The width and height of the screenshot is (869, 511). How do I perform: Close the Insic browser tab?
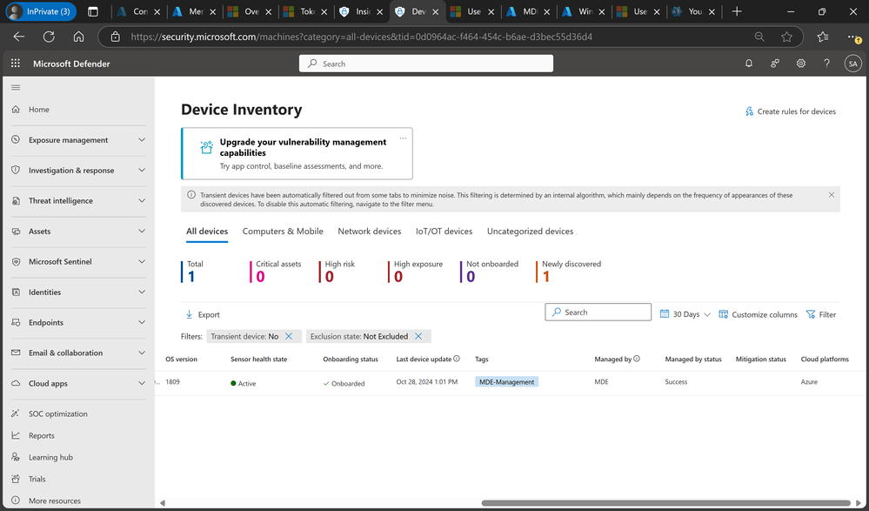point(379,11)
